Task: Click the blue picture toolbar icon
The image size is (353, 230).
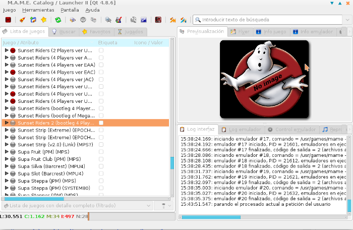Action: (x=144, y=20)
